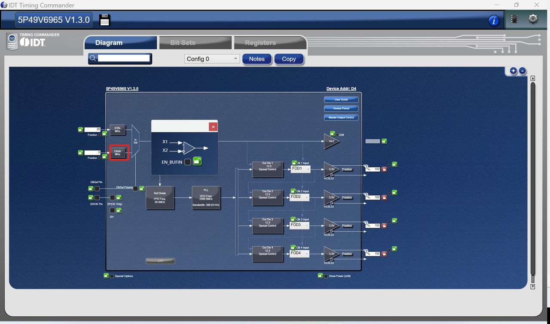This screenshot has width=550, height=324.
Task: Zoom out with the minus icon
Action: [522, 71]
